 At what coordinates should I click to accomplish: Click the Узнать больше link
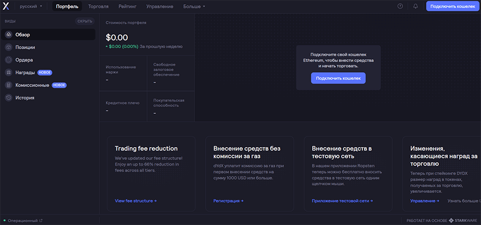(464, 201)
